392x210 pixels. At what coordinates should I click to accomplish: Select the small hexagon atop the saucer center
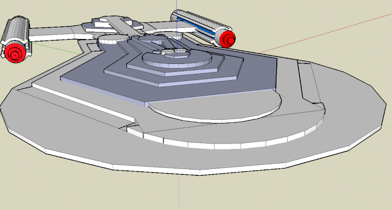pos(178,55)
